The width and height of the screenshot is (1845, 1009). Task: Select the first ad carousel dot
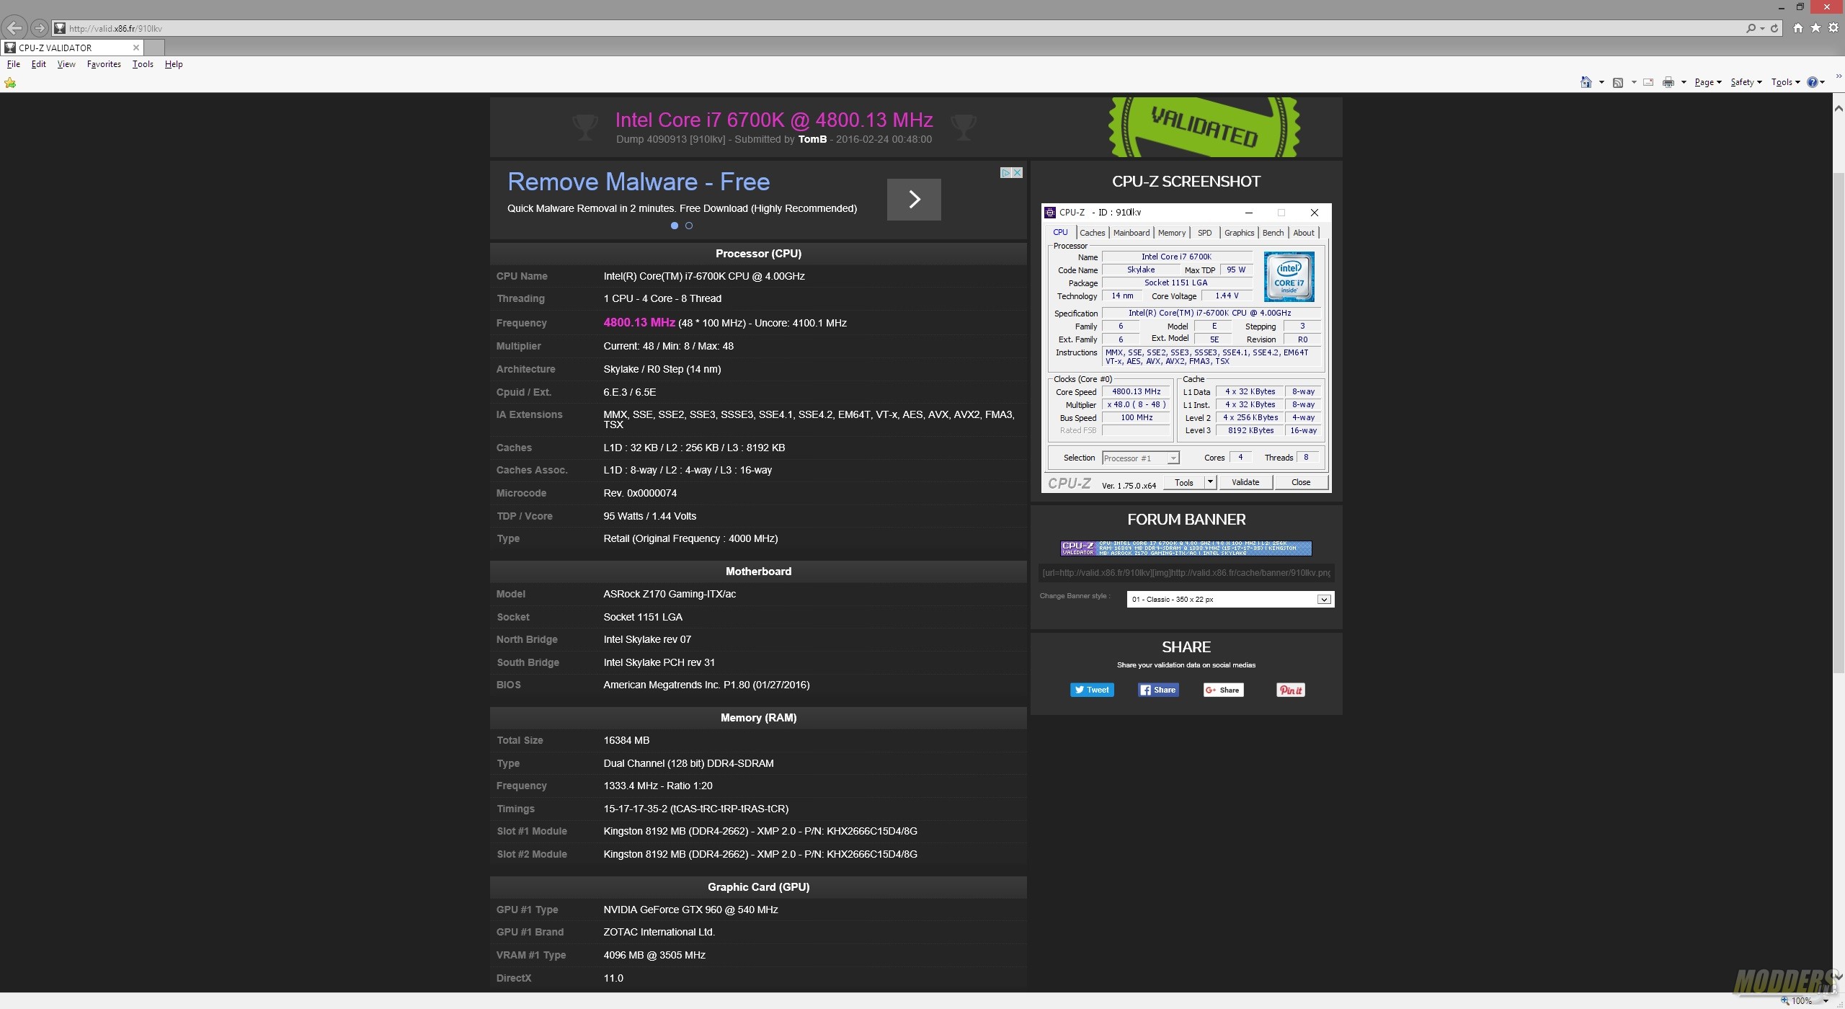(675, 226)
